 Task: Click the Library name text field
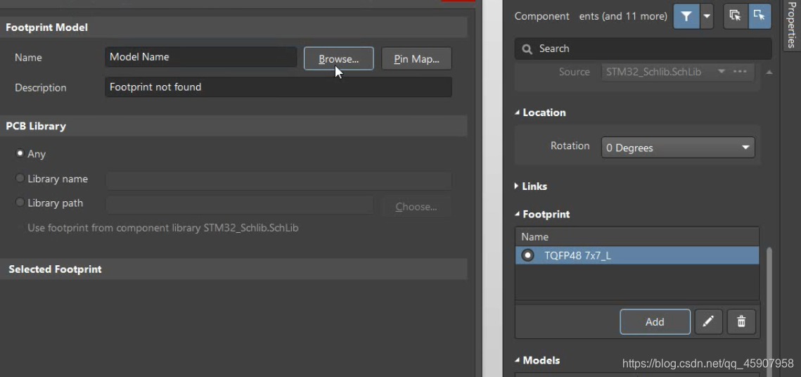tap(279, 180)
